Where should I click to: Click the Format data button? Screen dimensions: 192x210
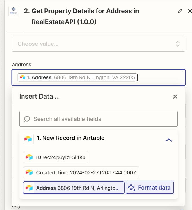(150, 188)
